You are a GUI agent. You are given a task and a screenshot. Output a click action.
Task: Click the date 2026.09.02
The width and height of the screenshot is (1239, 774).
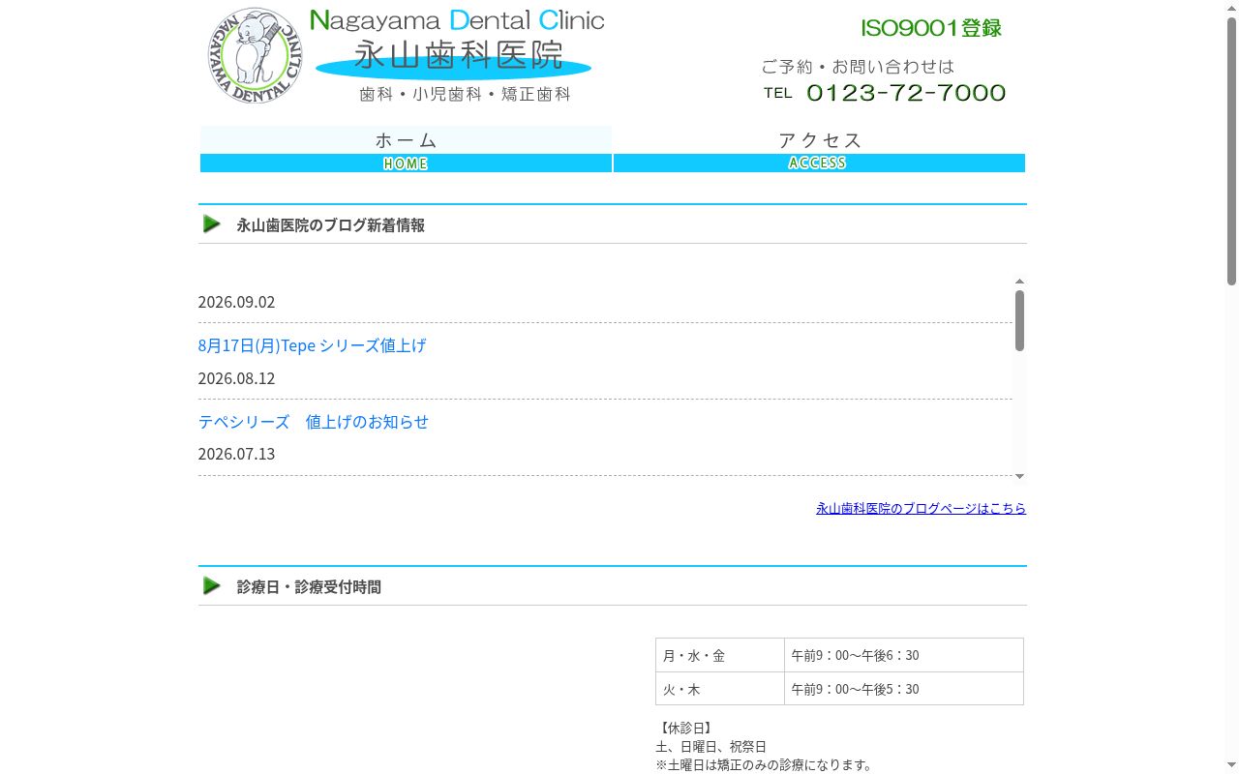[236, 302]
